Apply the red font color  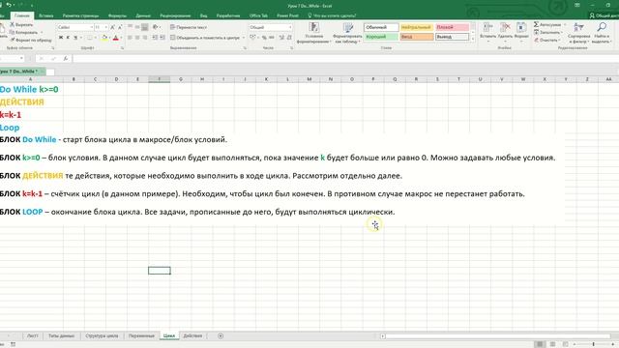[x=116, y=38]
